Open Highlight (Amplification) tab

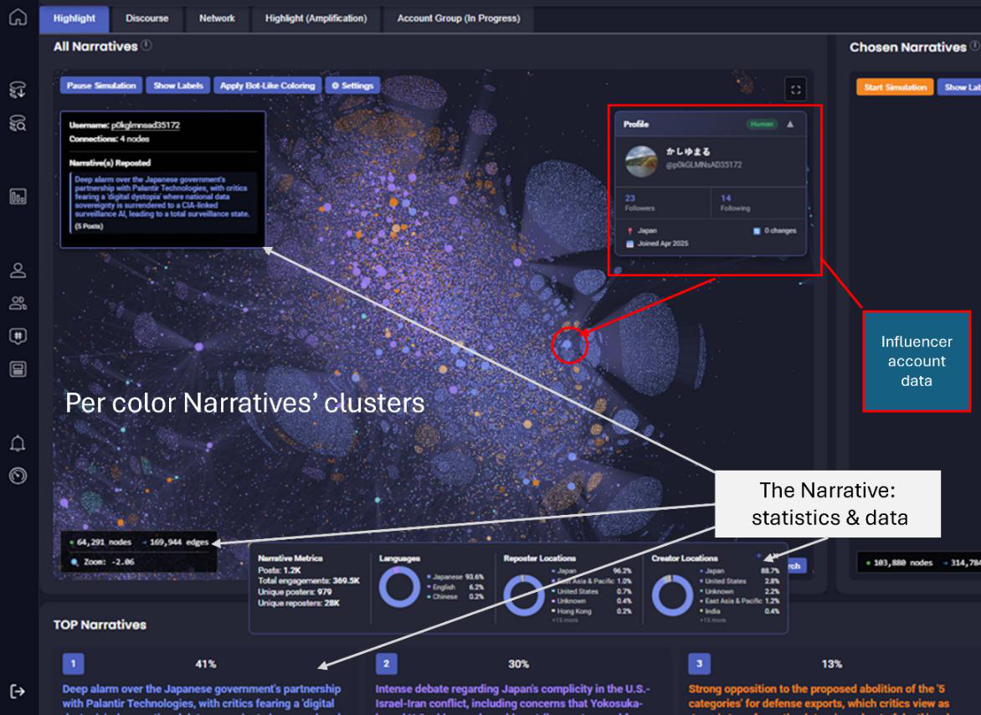click(316, 18)
